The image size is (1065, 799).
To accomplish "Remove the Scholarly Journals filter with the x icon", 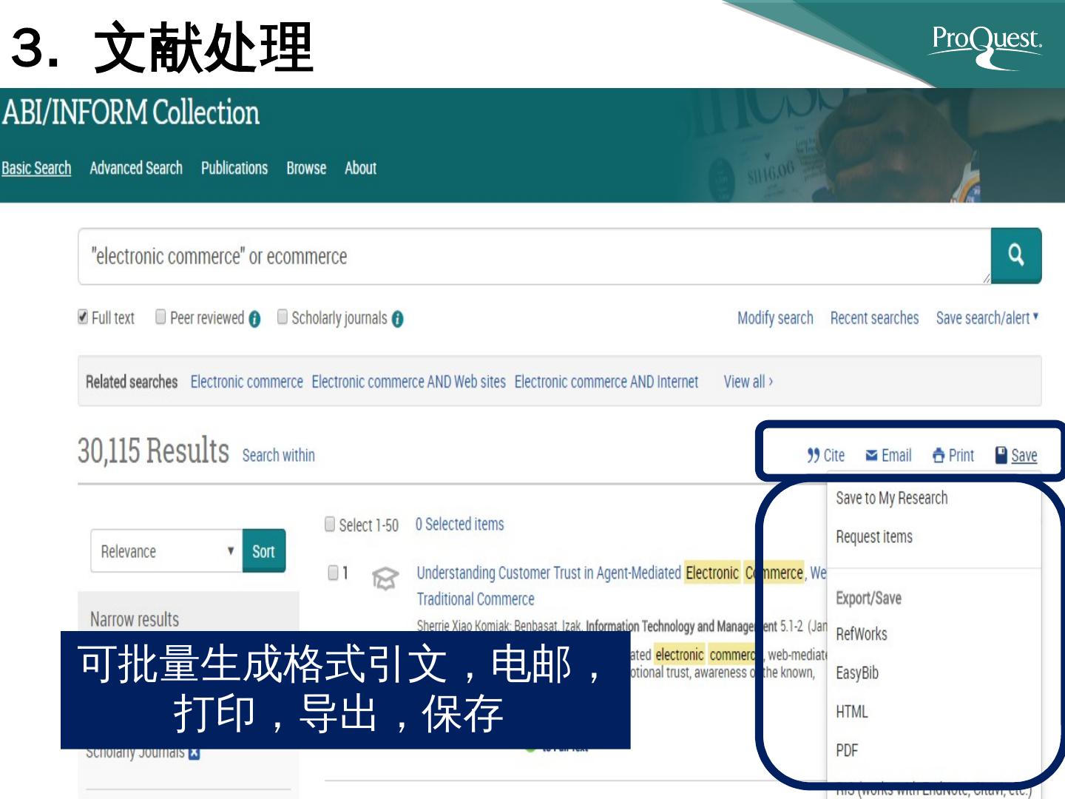I will [x=194, y=753].
